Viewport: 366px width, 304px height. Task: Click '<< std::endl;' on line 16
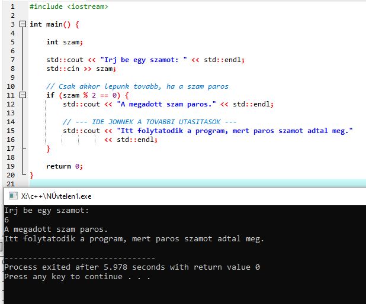coord(131,140)
